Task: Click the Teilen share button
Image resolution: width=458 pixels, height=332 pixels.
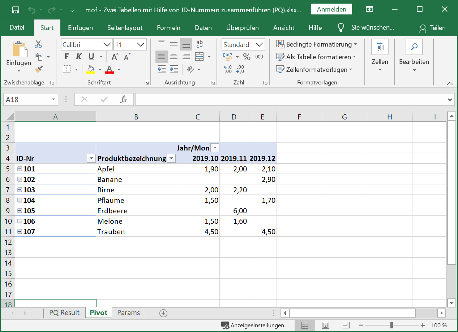Action: pos(432,28)
